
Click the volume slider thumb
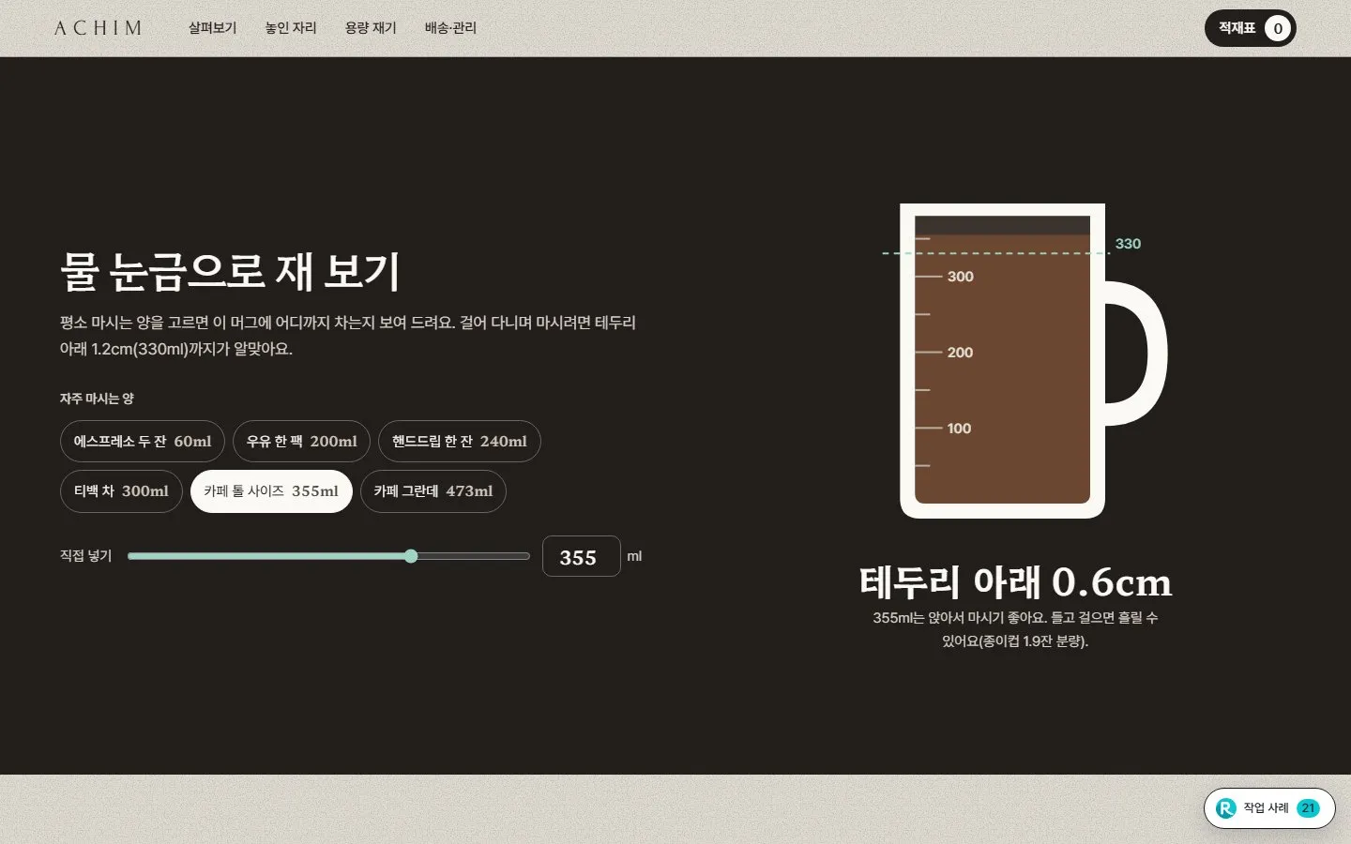coord(411,556)
